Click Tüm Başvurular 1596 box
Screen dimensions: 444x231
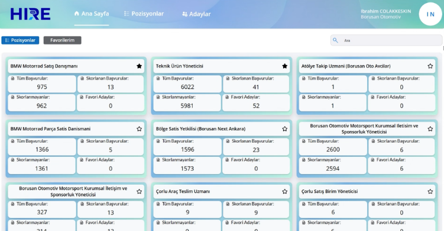coord(187,146)
